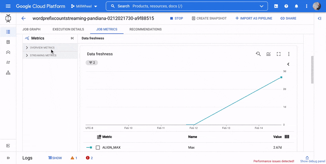This screenshot has height=164, width=326.
Task: View Data freshness chart in full screen
Action: point(278,54)
